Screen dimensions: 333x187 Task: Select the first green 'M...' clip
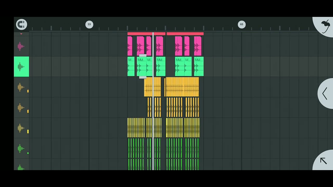click(131, 66)
